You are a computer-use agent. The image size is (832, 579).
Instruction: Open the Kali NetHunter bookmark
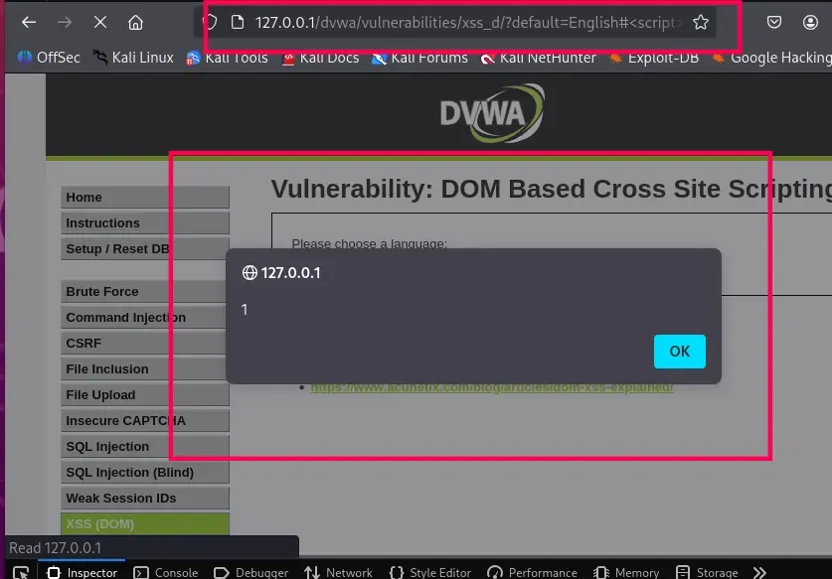click(538, 58)
